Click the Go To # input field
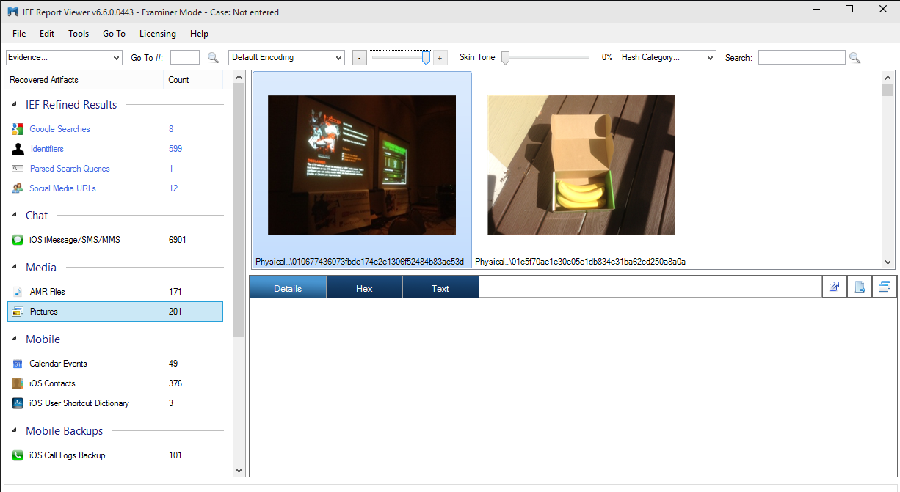900x492 pixels. [x=184, y=57]
